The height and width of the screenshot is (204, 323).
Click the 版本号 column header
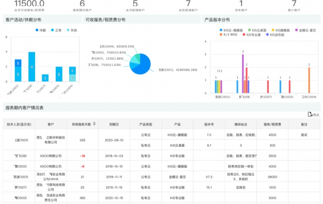(x=209, y=124)
